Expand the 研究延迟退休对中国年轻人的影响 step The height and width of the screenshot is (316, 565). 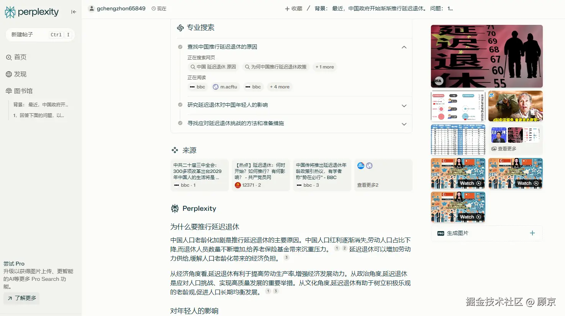[x=404, y=105]
